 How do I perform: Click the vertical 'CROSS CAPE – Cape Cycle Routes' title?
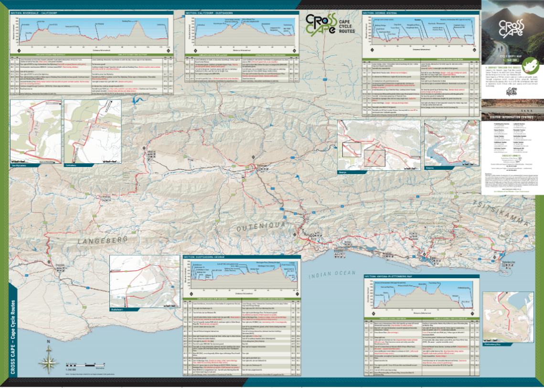click(x=13, y=336)
